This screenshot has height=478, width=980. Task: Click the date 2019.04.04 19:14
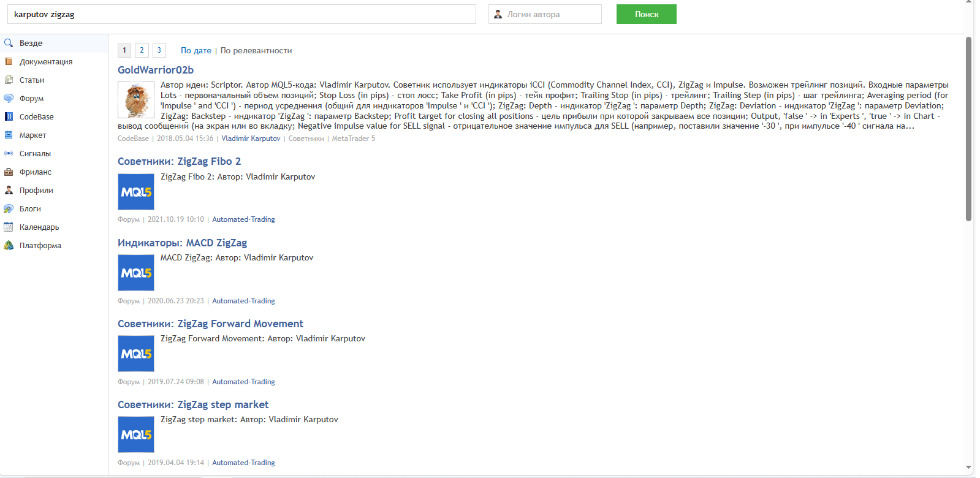(176, 463)
